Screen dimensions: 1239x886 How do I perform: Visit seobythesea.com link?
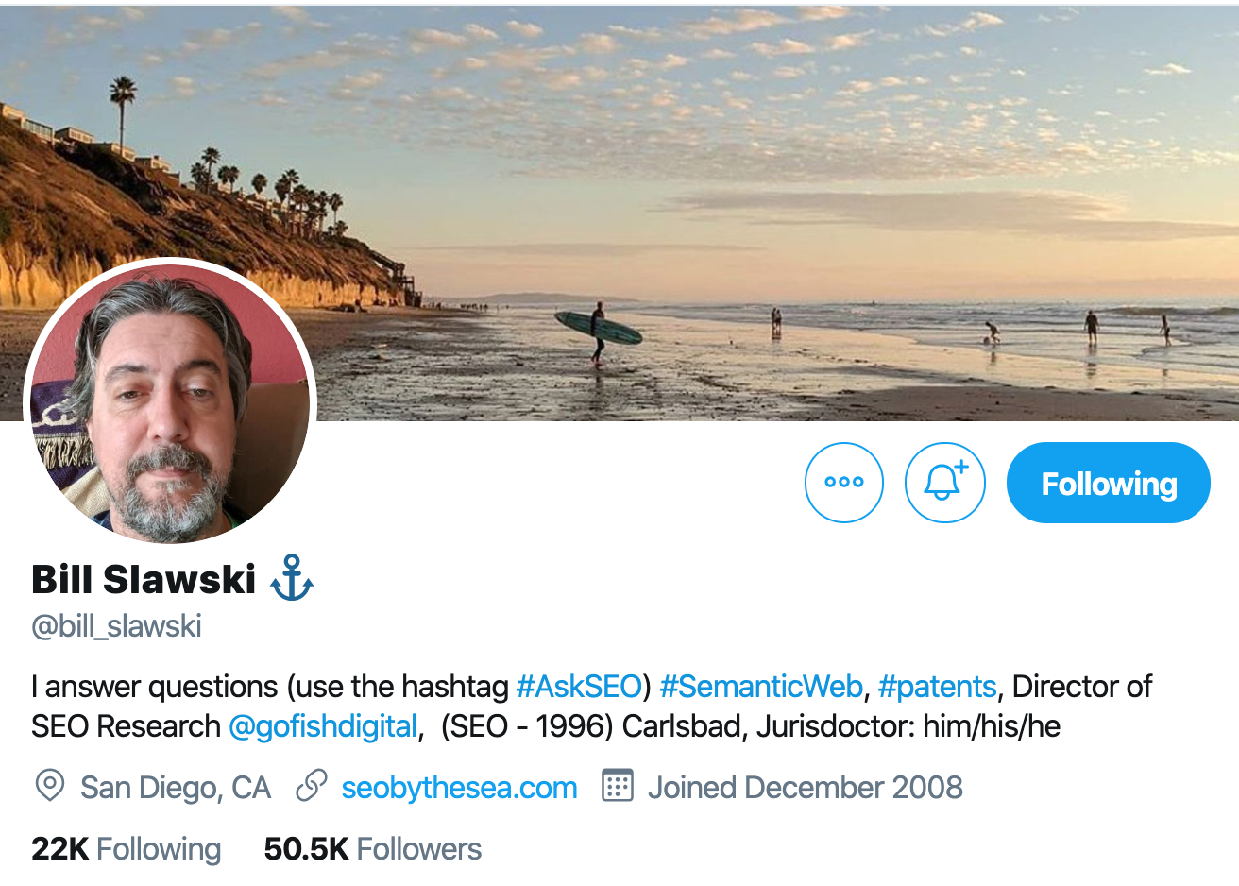[x=459, y=786]
